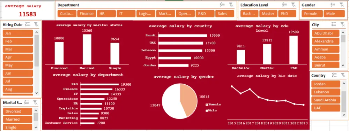Clear the Department slicer filter
This screenshot has width=349, height=131.
click(231, 5)
